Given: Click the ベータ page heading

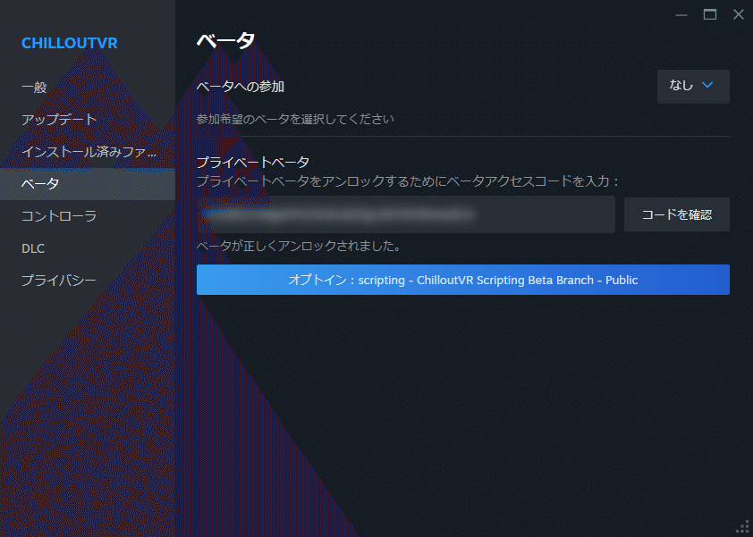Looking at the screenshot, I should click(x=225, y=41).
